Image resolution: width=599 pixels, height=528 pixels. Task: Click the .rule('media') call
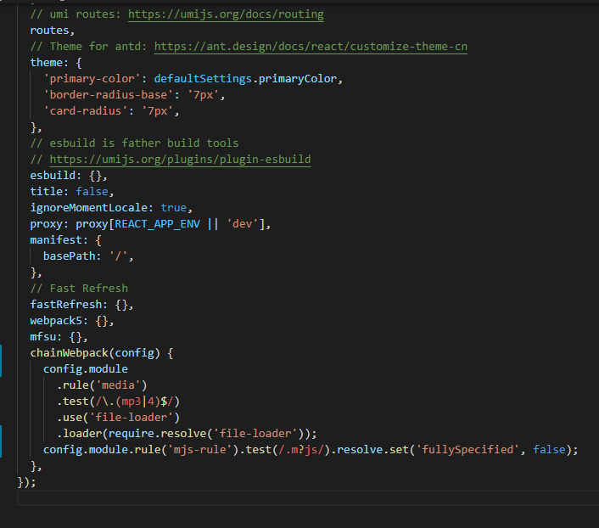102,385
